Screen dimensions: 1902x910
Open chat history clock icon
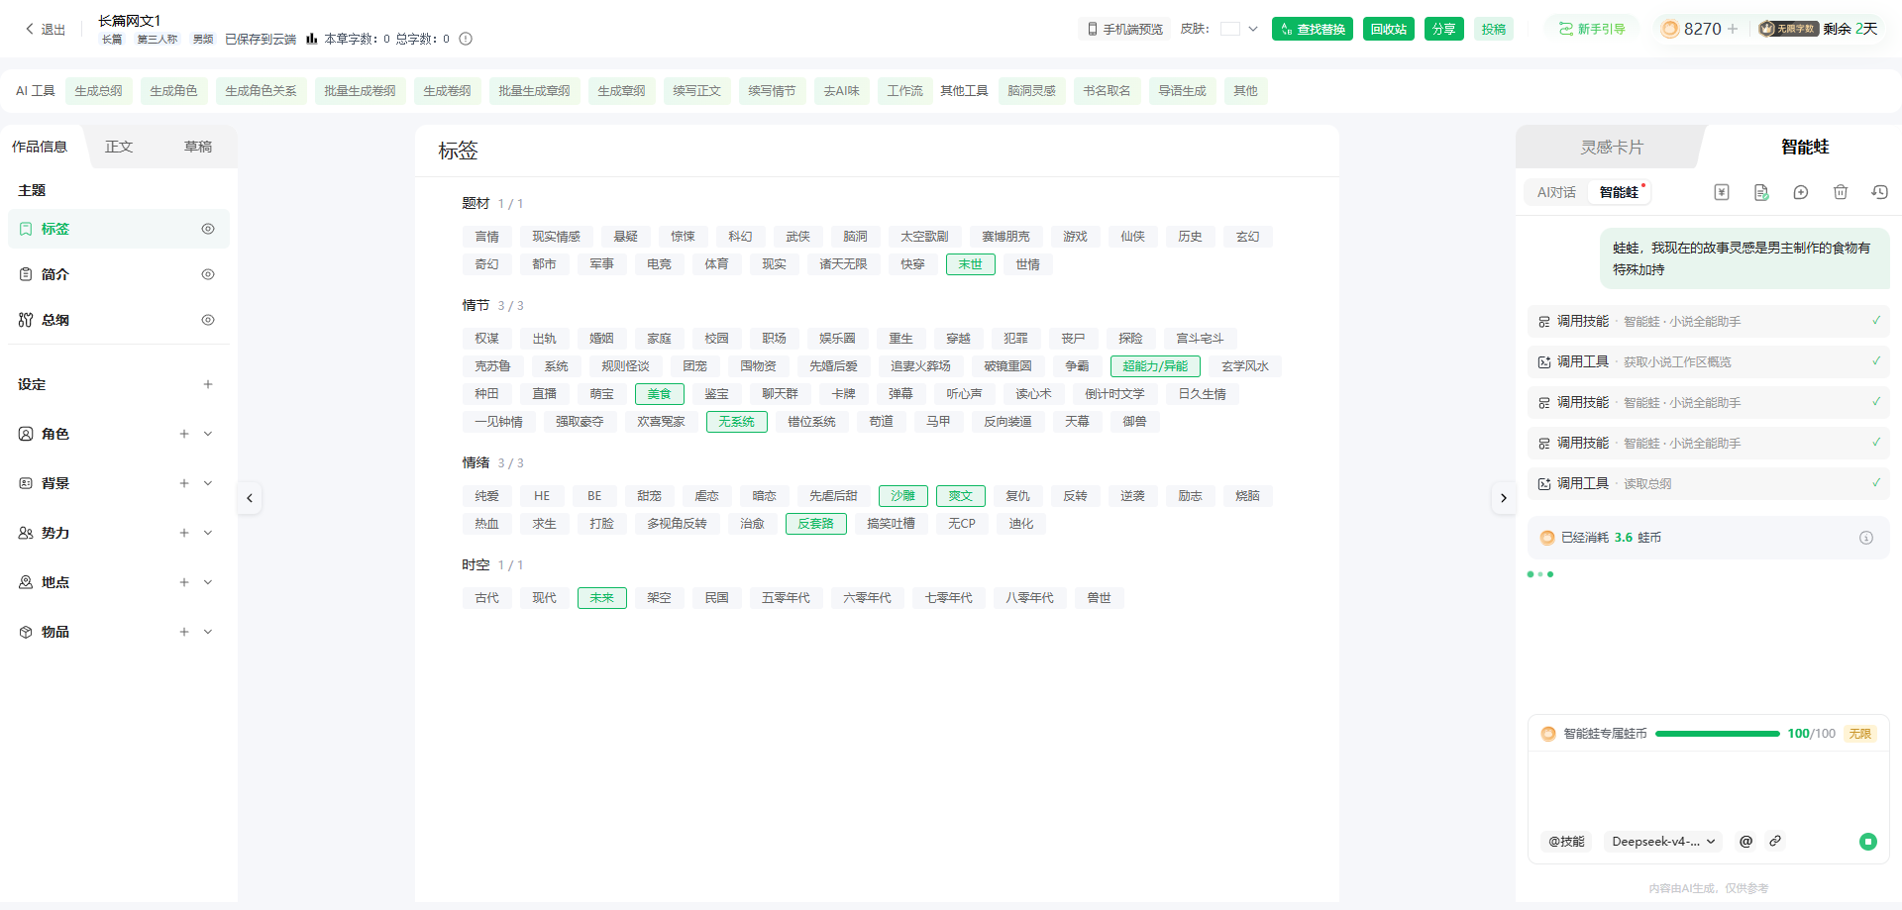(1879, 192)
